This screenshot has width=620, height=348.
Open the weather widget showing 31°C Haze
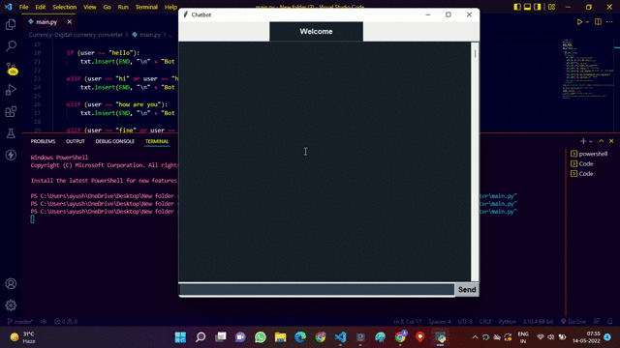[x=23, y=337]
